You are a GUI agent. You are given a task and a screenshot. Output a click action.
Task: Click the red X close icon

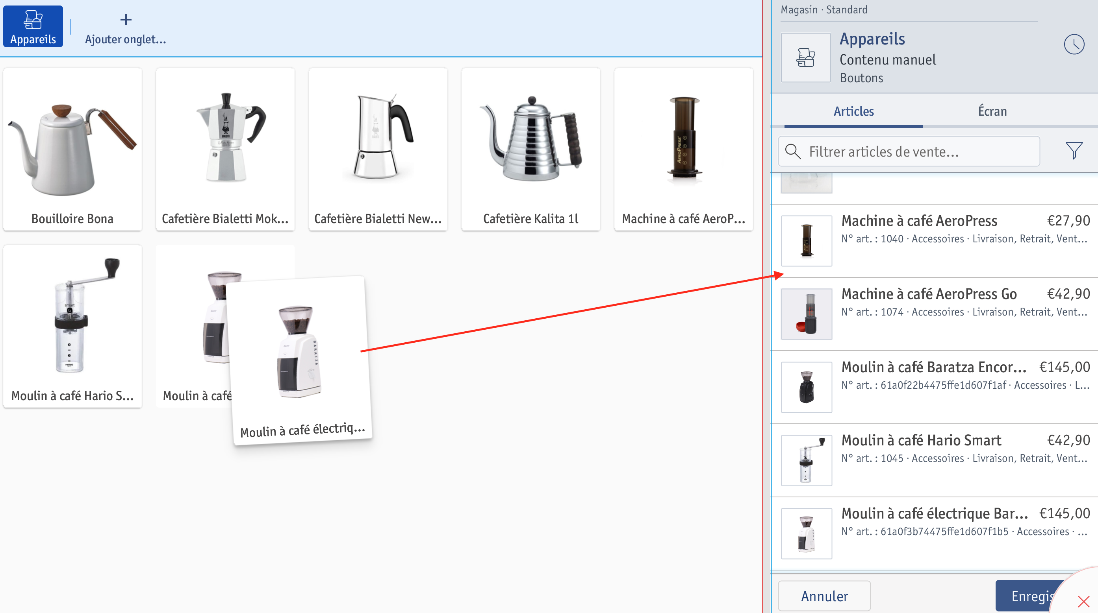[1083, 602]
